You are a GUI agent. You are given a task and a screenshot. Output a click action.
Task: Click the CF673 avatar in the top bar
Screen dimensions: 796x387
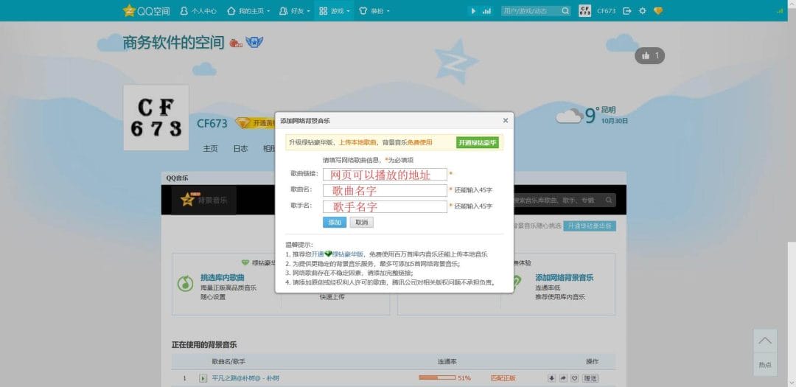(x=584, y=10)
